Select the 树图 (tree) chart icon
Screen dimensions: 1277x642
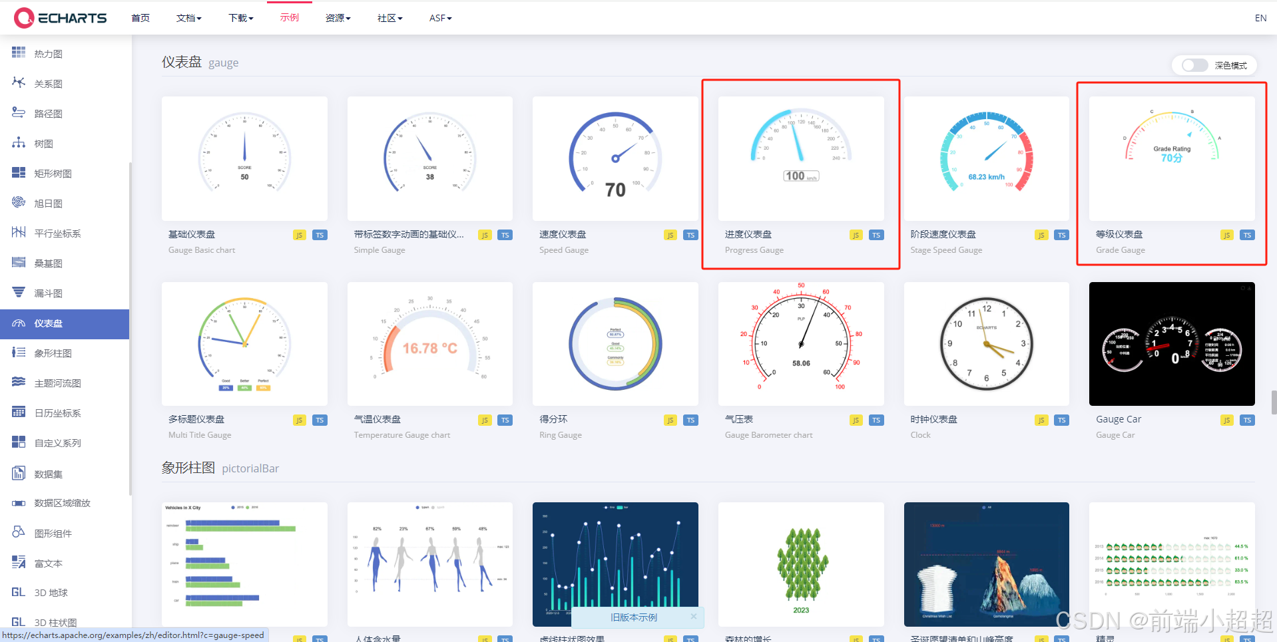tap(18, 142)
